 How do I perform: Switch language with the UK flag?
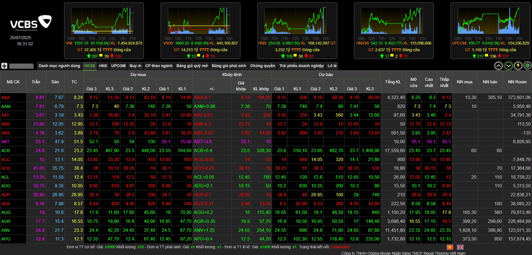(460, 247)
